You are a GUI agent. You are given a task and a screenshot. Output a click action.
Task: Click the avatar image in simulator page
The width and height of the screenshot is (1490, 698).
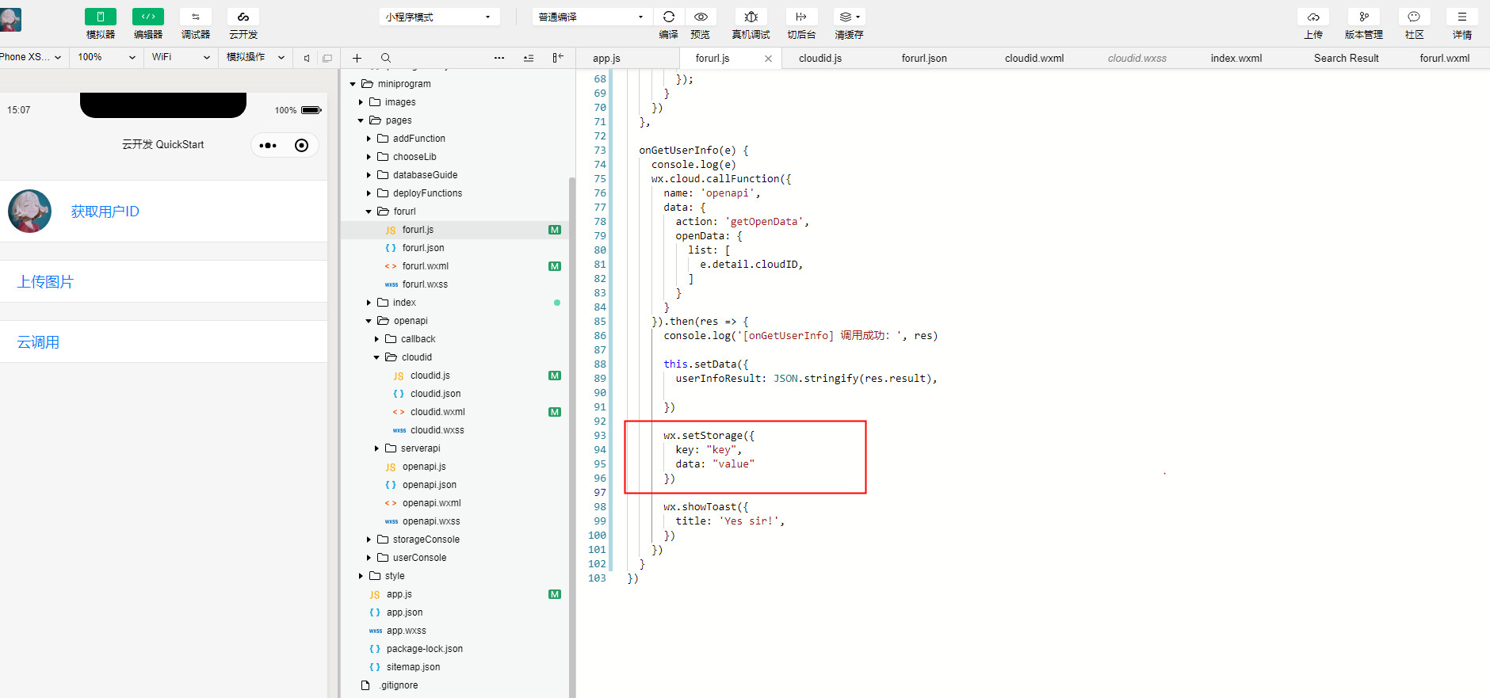point(30,211)
